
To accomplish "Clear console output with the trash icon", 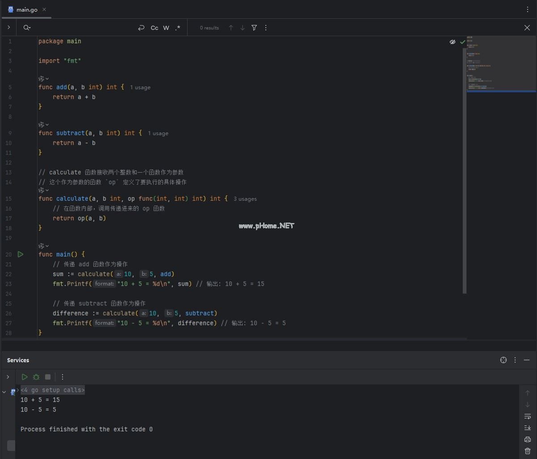I will pos(527,451).
